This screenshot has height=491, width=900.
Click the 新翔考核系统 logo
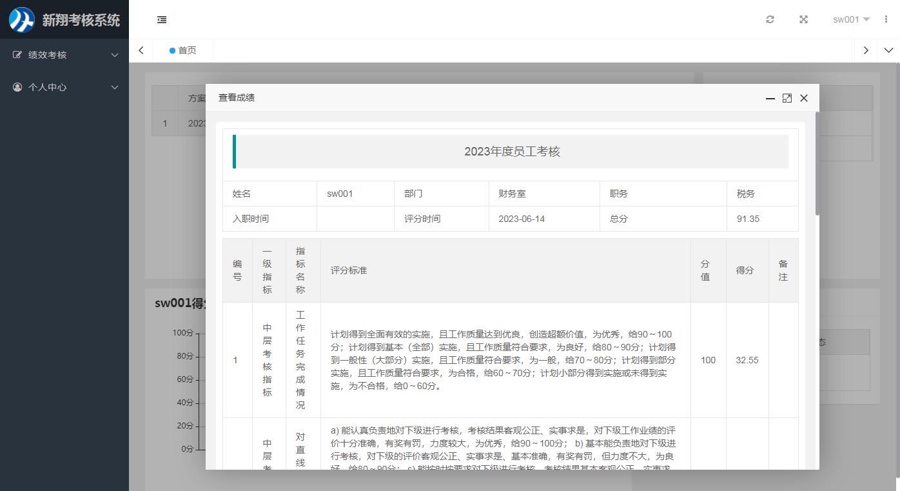point(64,20)
